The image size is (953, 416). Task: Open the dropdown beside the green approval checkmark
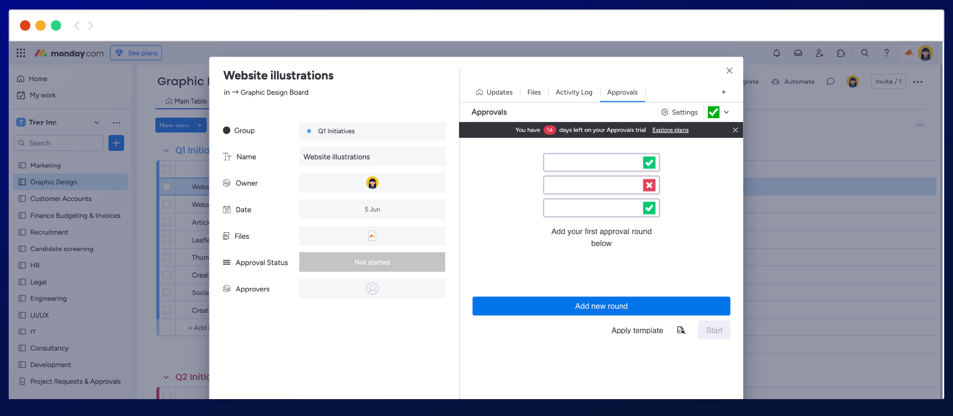[727, 112]
